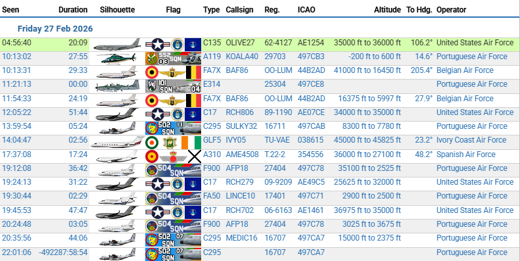Viewport: 520px width, 261px height.
Task: Open RCH702 callsign link
Action: pyautogui.click(x=240, y=210)
